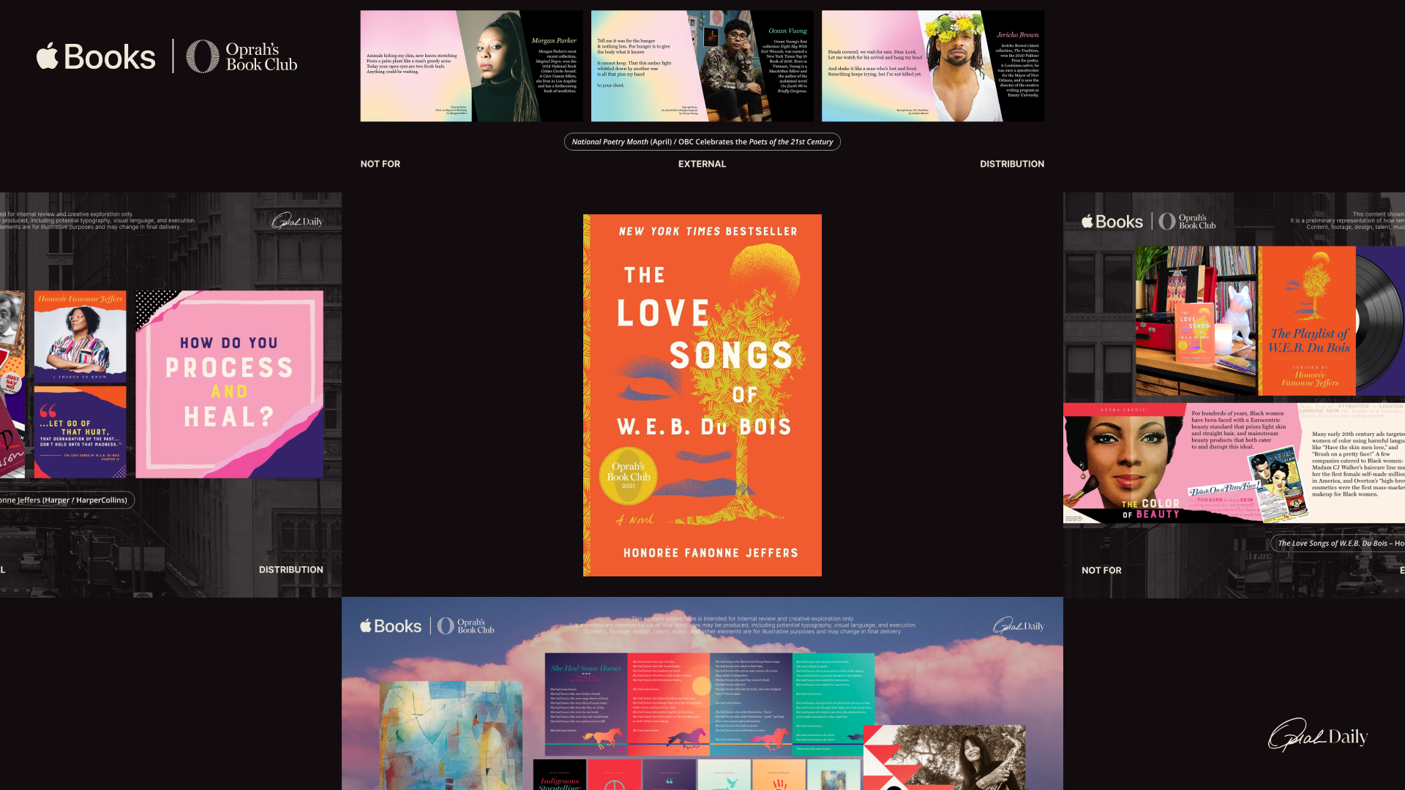Click the internal review disclaimer in the bottom panel
Image resolution: width=1405 pixels, height=790 pixels.
pos(743,625)
